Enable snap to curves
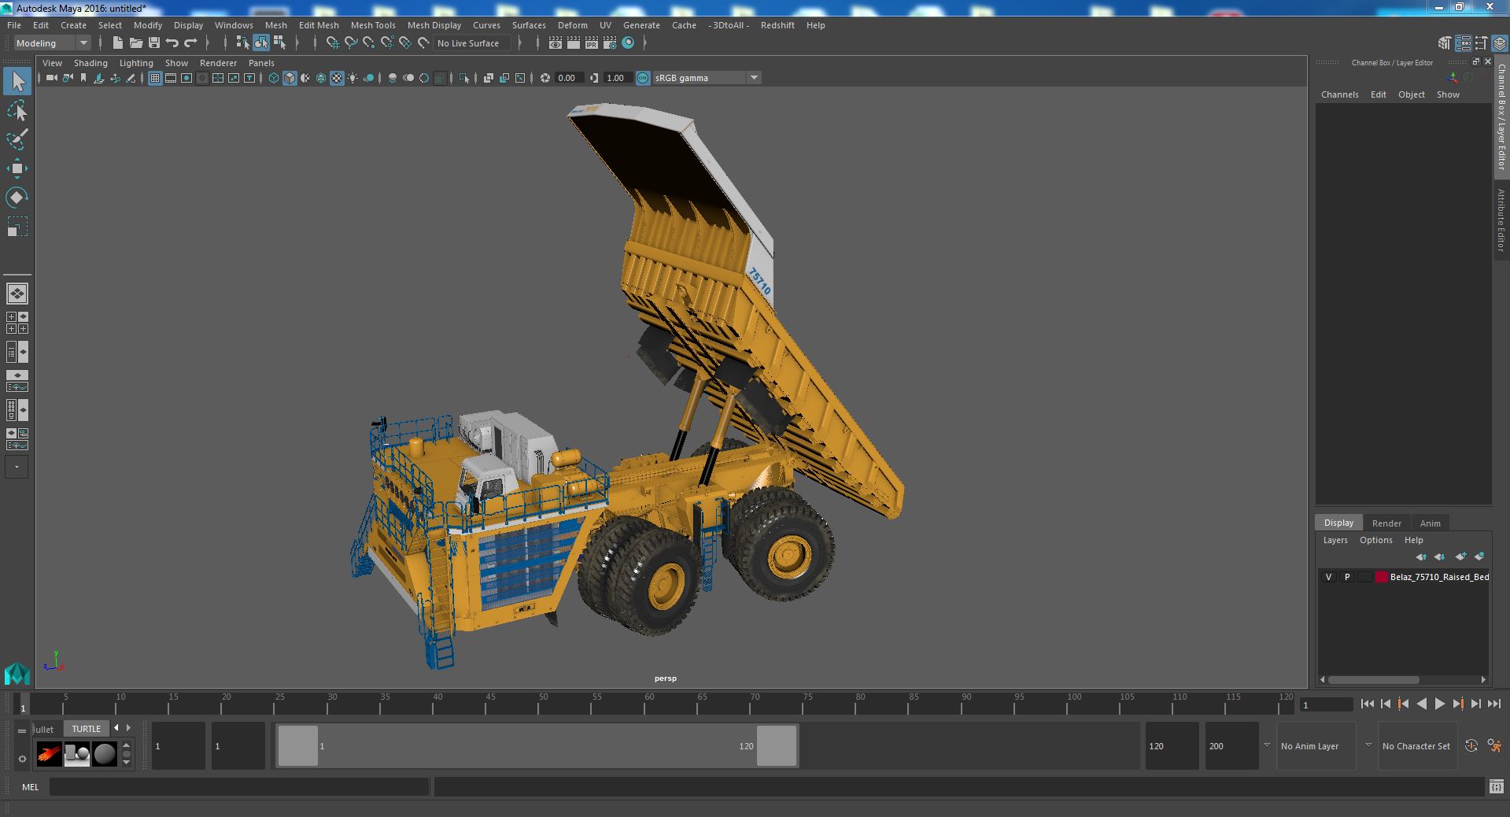 coord(351,43)
